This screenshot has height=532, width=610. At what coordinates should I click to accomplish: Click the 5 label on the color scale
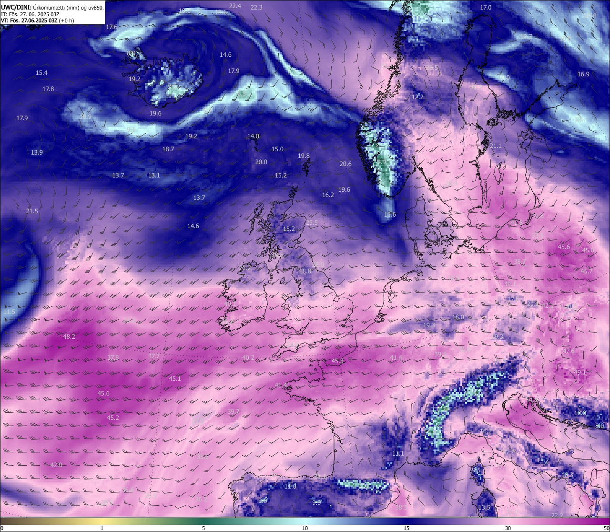pos(203,528)
